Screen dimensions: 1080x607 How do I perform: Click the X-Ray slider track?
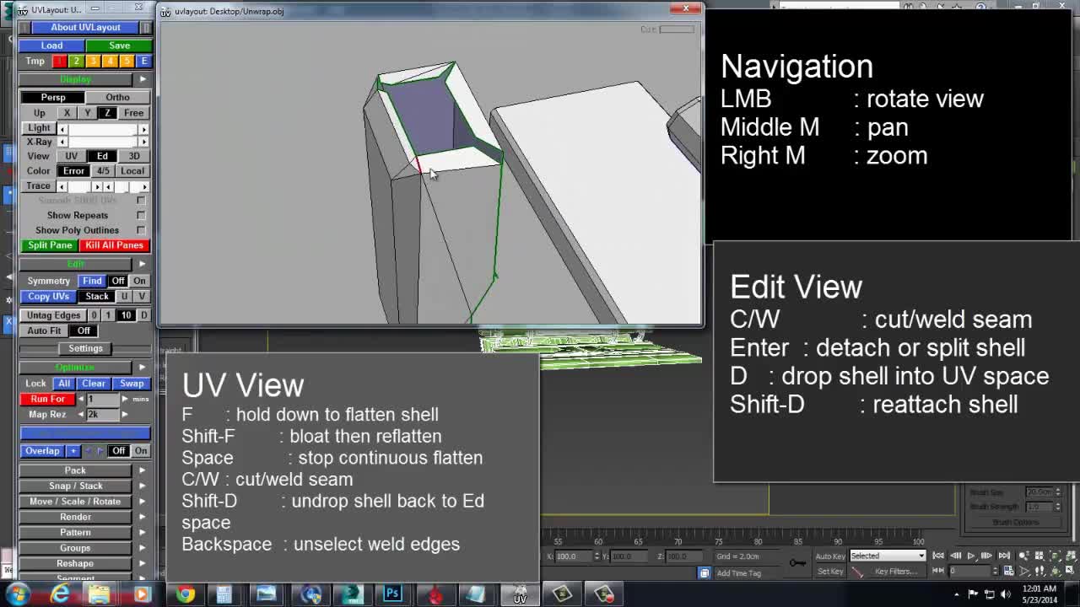103,142
